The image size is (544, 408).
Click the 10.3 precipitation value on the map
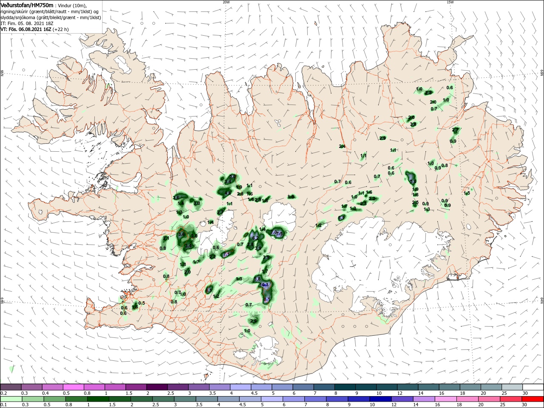click(x=265, y=285)
